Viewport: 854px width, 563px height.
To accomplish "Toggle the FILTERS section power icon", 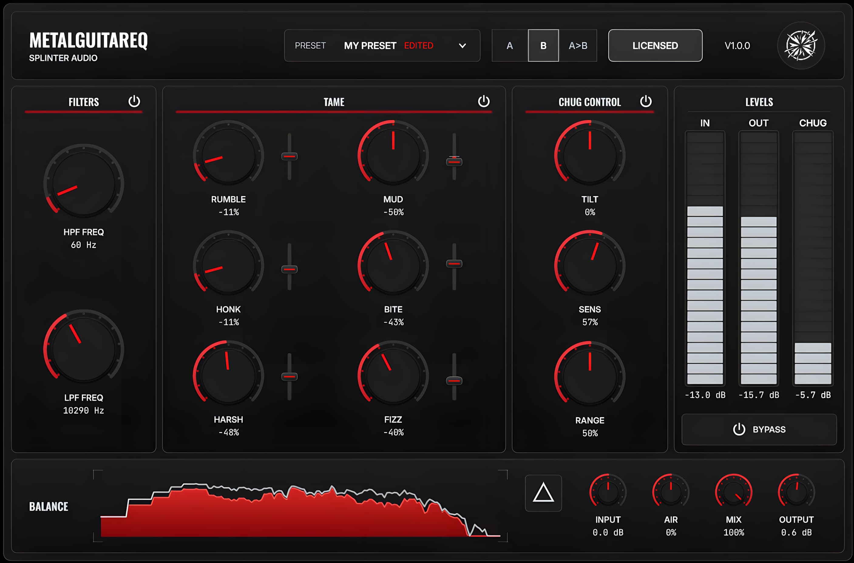I will pyautogui.click(x=134, y=101).
